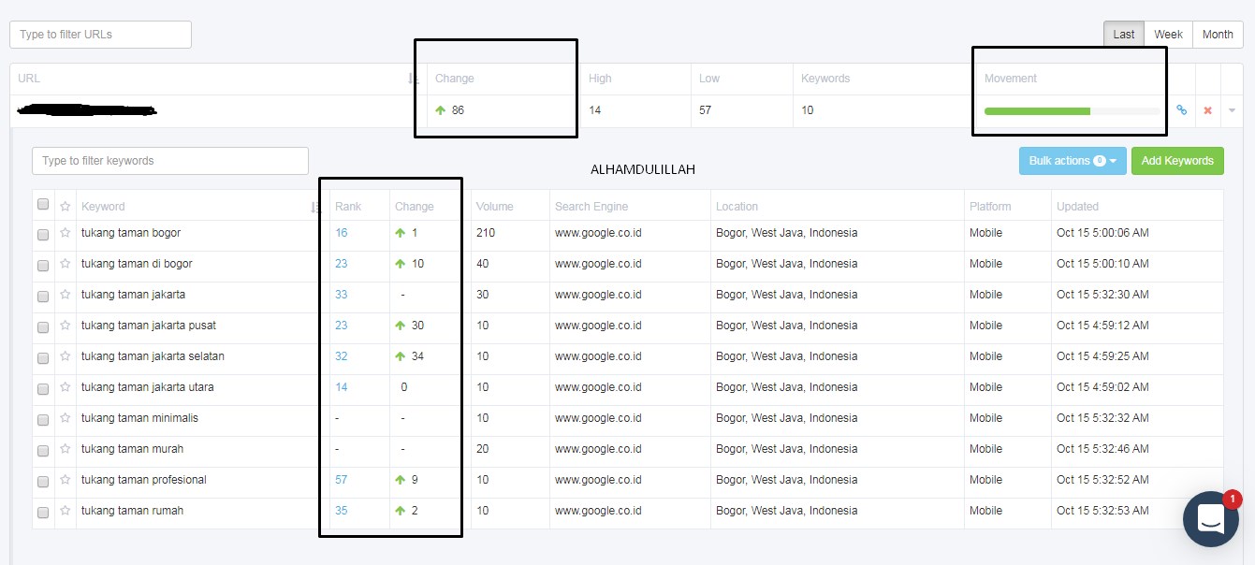This screenshot has width=1255, height=565.
Task: Delete the URL with the red X icon
Action: (1207, 110)
